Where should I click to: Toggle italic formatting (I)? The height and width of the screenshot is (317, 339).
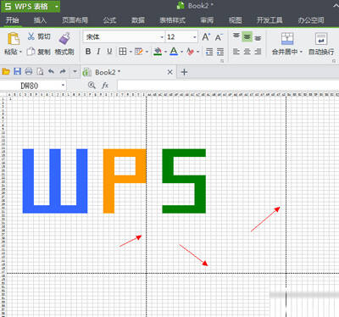coord(98,52)
